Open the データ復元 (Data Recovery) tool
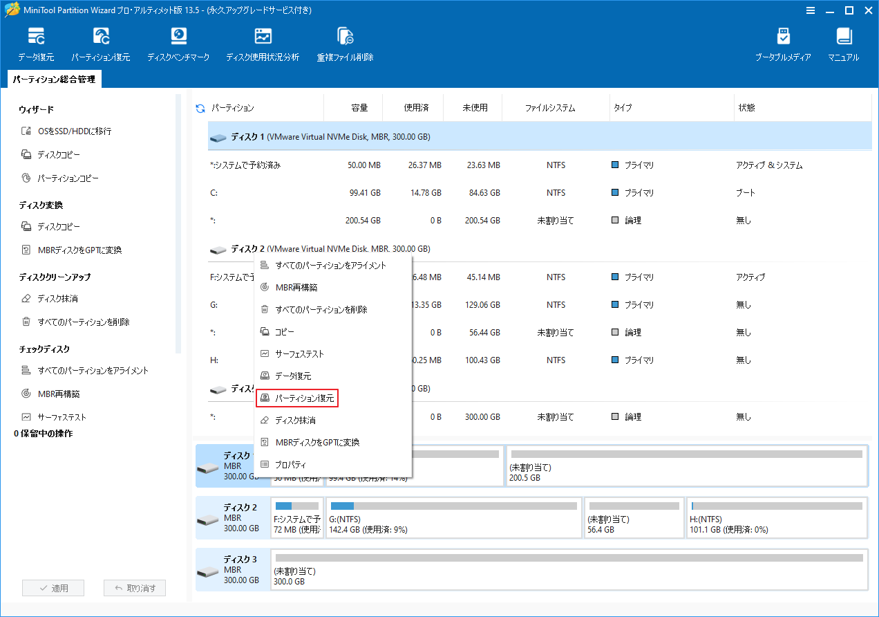The height and width of the screenshot is (617, 879). pos(36,42)
